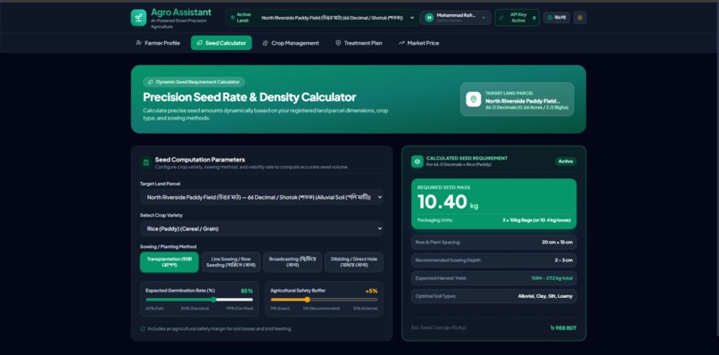The image size is (719, 355).
Task: Click the Row & Plant Spacing row
Action: (x=494, y=243)
